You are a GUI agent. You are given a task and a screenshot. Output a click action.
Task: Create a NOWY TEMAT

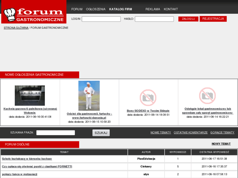pos(221,144)
